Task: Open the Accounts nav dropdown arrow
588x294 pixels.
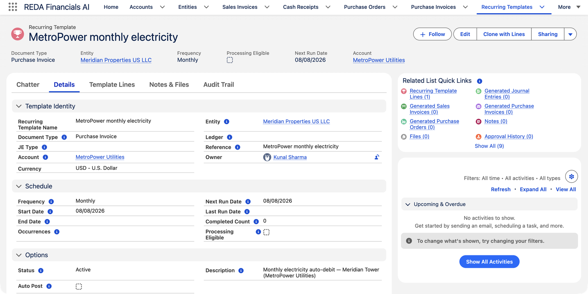Action: [162, 7]
